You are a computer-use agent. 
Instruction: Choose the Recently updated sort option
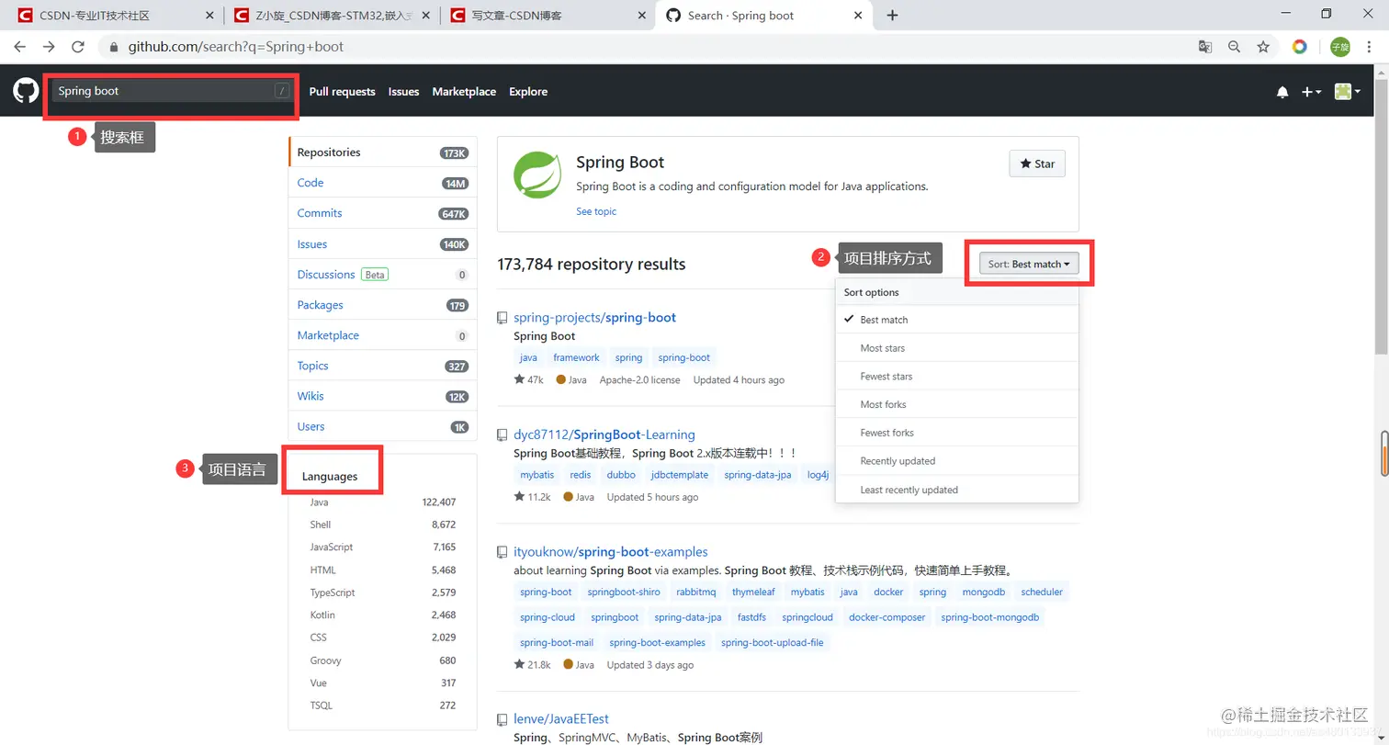point(957,461)
